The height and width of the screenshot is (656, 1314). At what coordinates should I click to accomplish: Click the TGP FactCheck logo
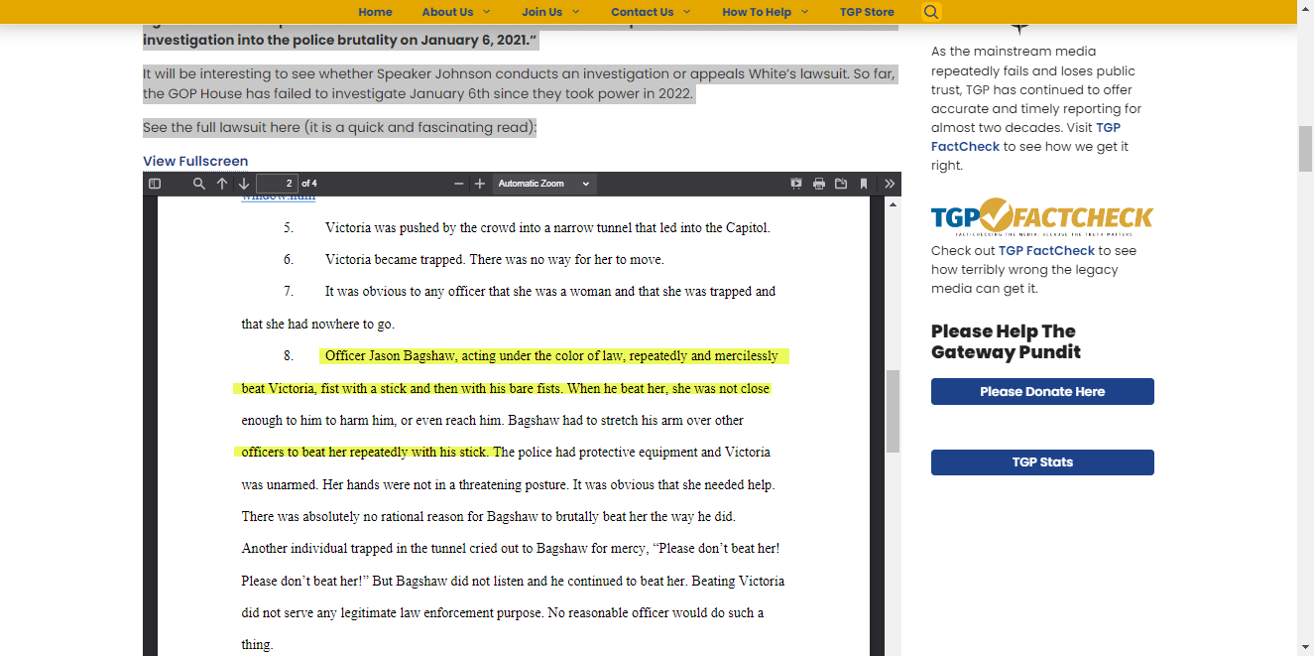[1042, 216]
